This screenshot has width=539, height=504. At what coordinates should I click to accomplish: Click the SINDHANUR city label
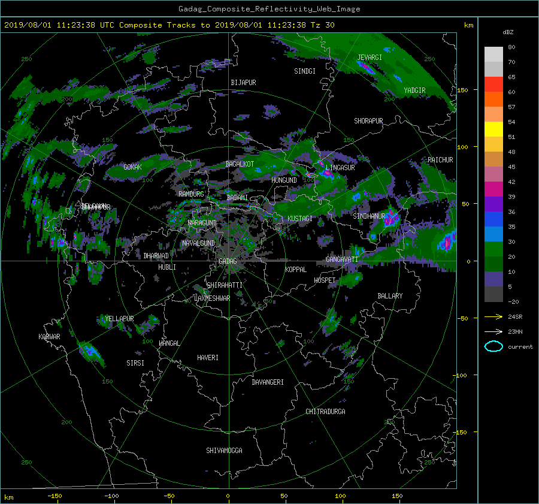[369, 216]
